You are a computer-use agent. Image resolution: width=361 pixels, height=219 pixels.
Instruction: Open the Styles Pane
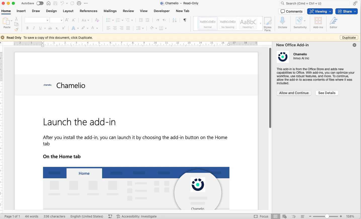tap(267, 24)
